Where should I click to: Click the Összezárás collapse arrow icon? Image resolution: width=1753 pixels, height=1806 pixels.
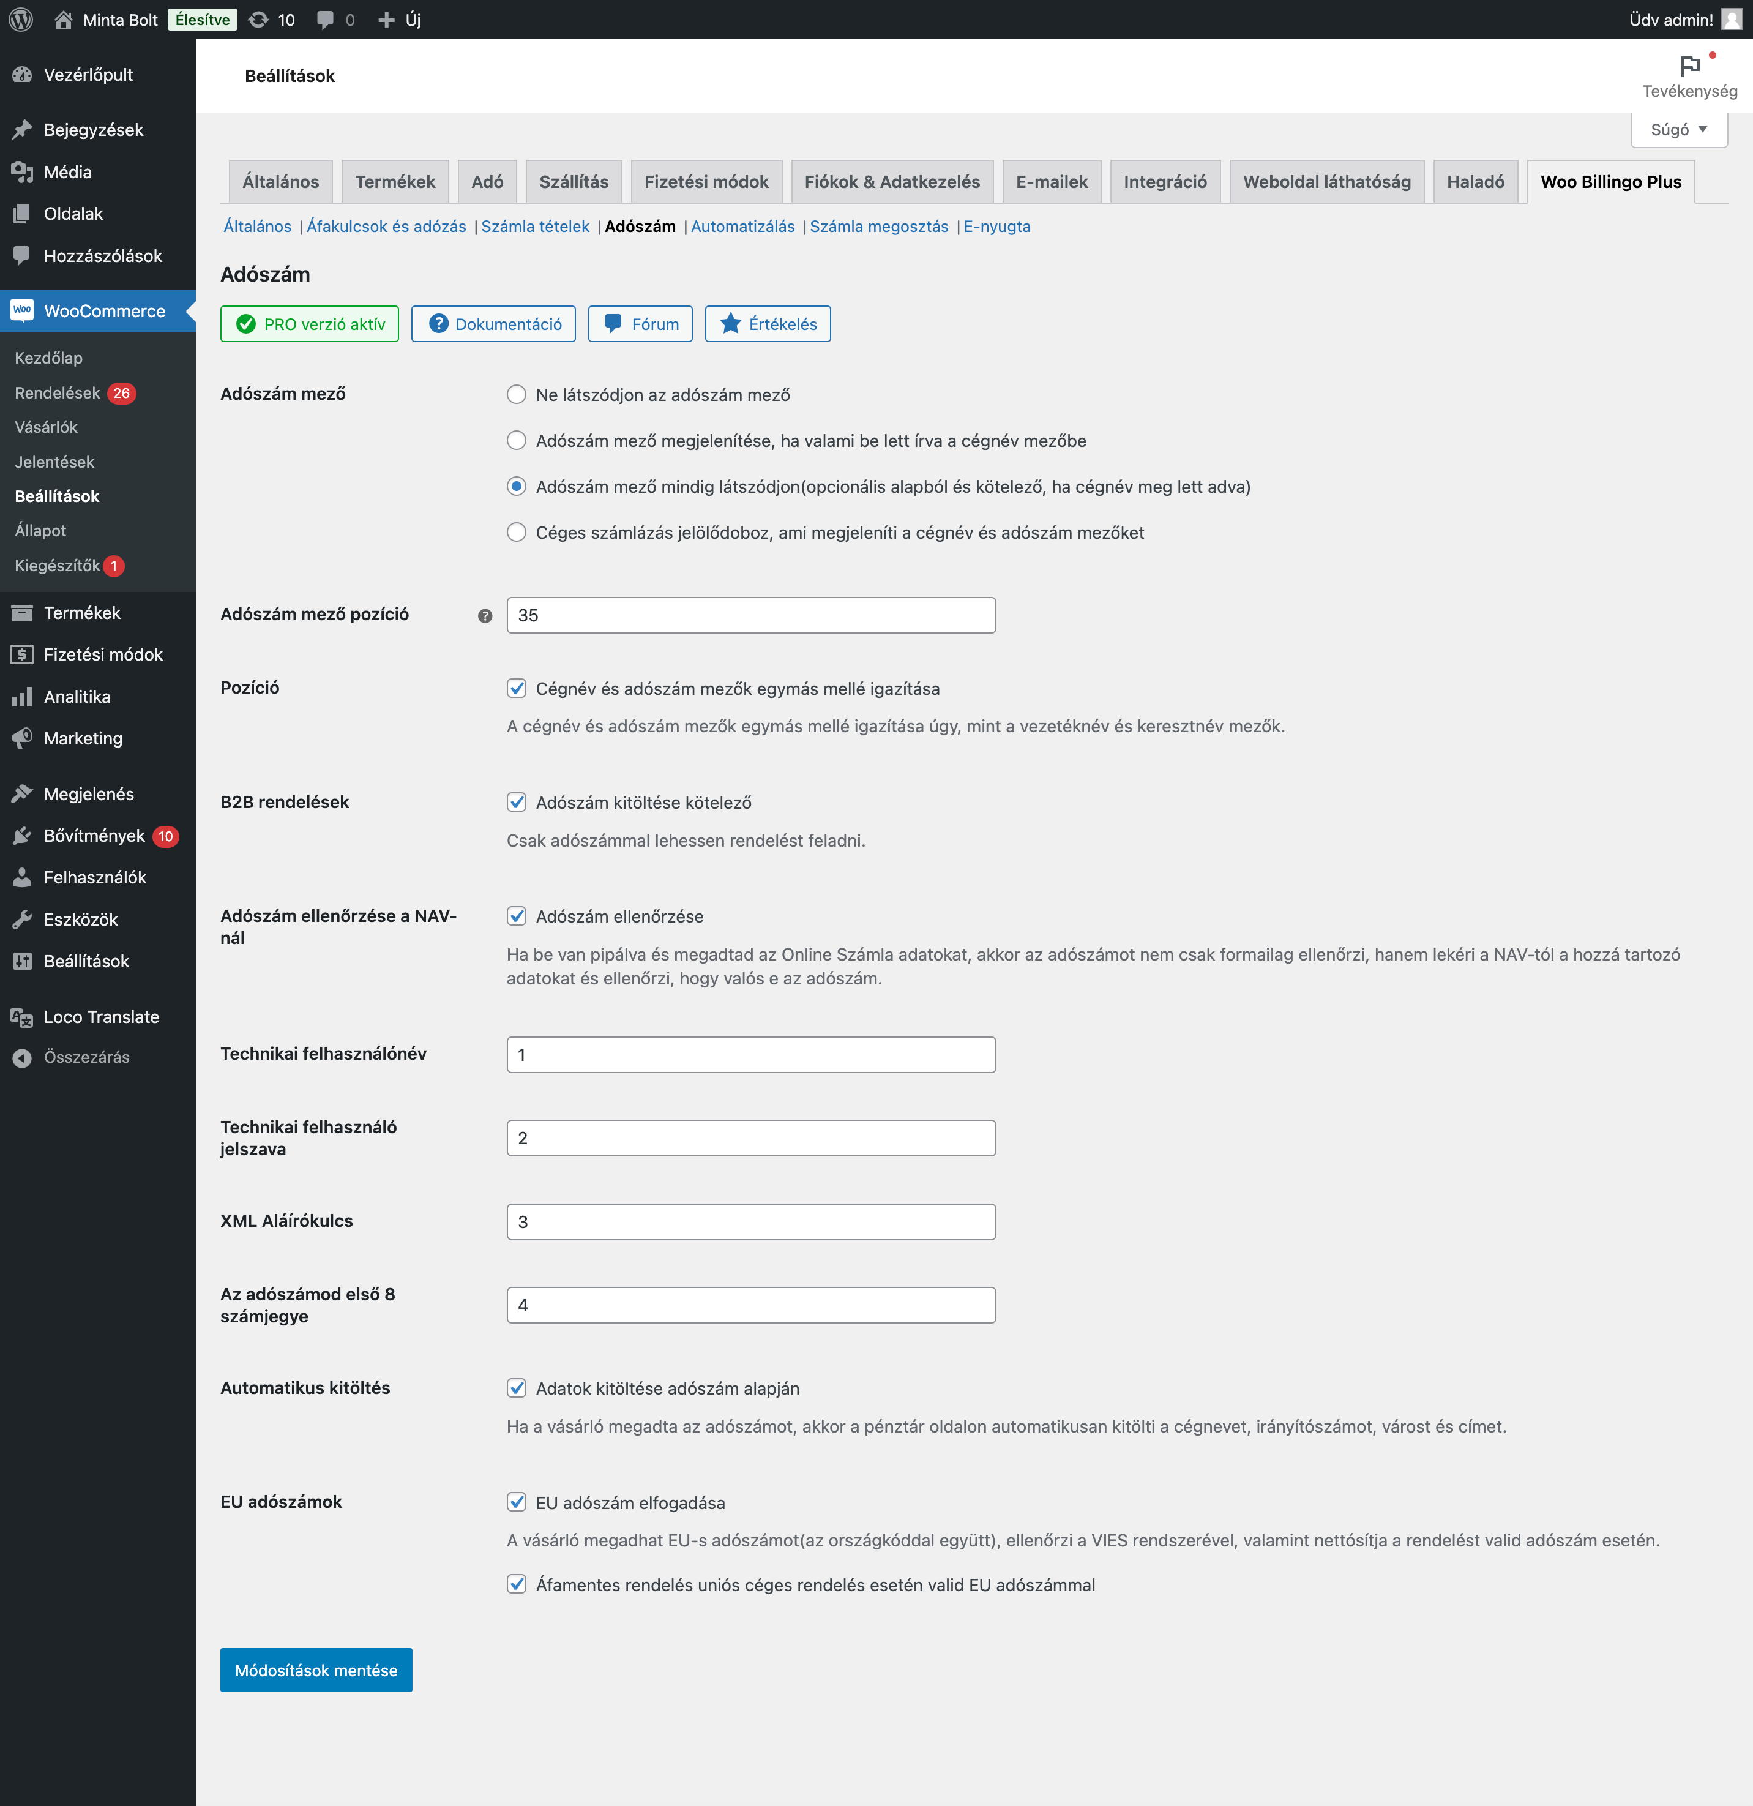click(22, 1058)
